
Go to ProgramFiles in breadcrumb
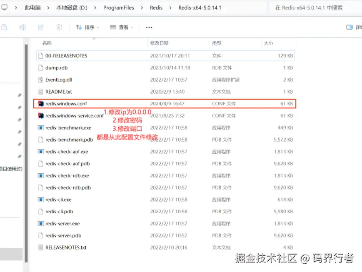point(118,7)
